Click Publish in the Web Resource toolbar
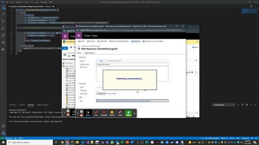 point(136,41)
